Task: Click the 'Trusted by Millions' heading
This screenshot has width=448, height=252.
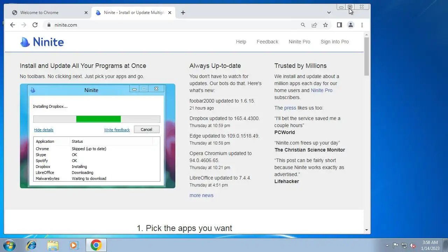Action: coord(300,66)
